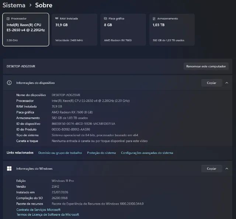Click the processor value Intel Xeon E5-2650 v4 row
This screenshot has width=236, height=219.
coord(91,100)
